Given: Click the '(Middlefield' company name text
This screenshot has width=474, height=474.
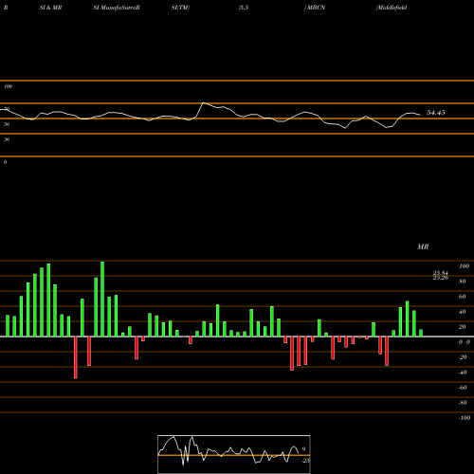Looking at the screenshot, I should click(392, 8).
